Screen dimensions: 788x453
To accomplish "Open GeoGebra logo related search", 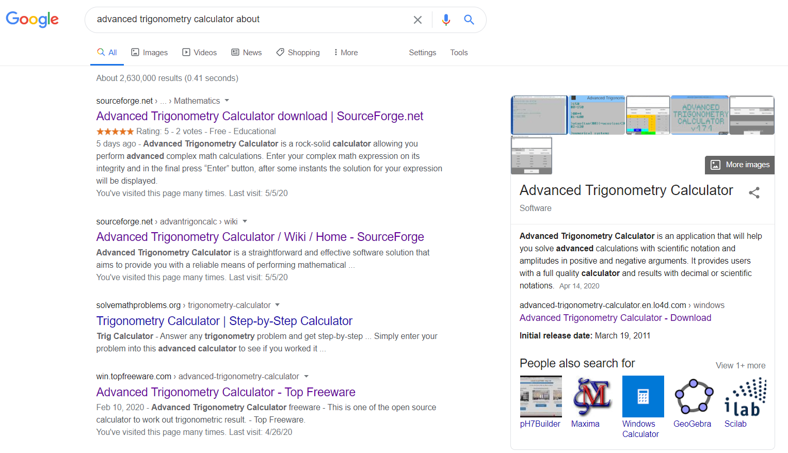I will 694,396.
